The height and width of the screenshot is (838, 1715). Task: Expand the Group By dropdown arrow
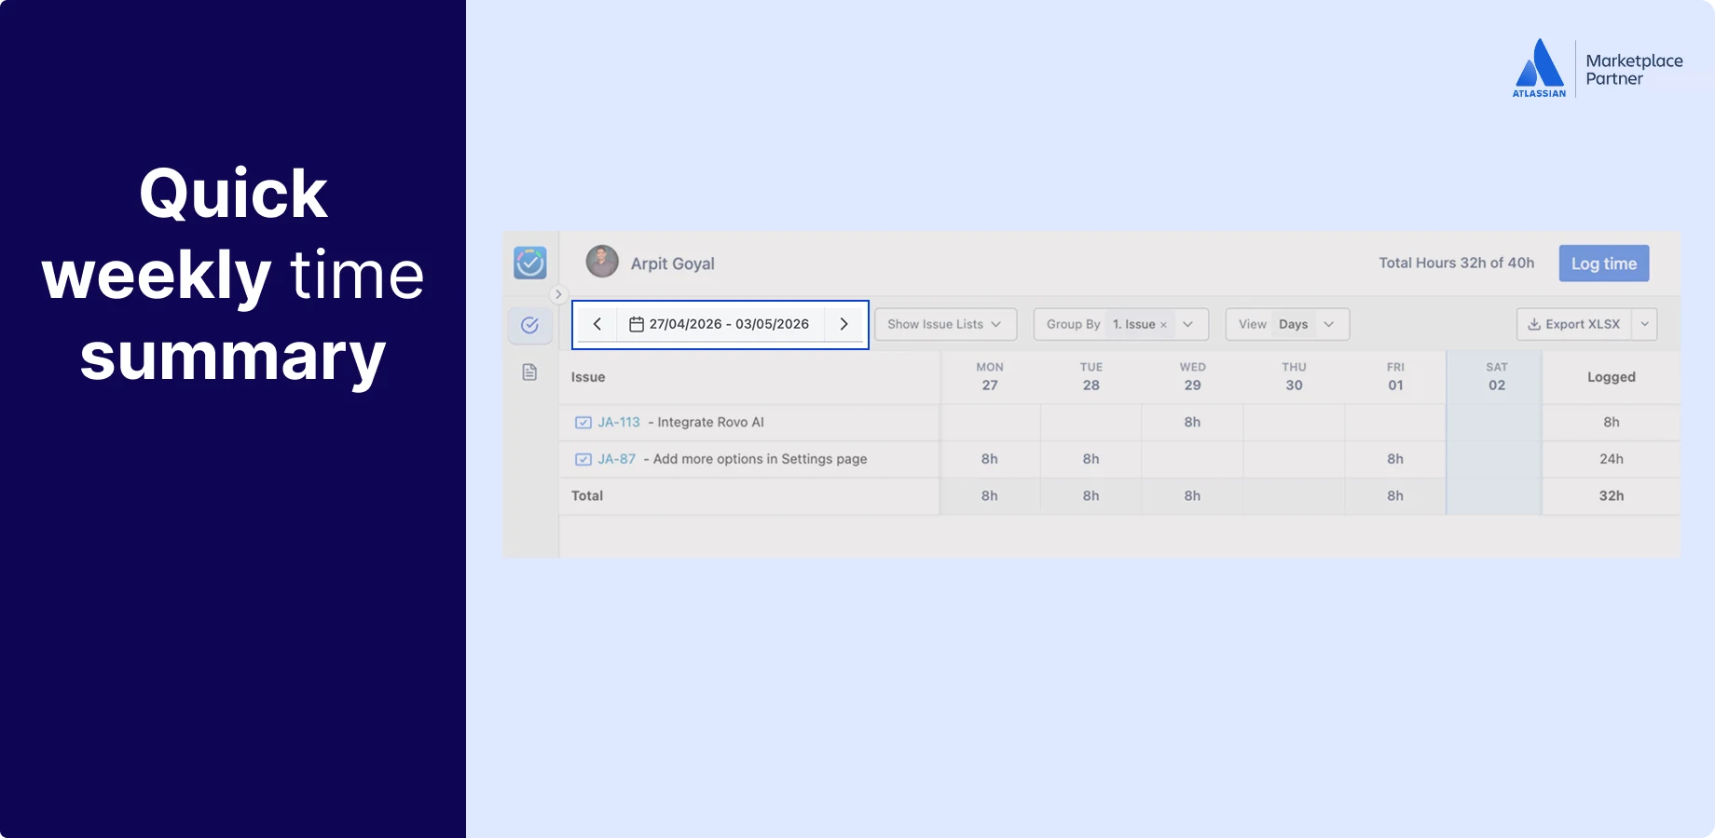[x=1187, y=324]
